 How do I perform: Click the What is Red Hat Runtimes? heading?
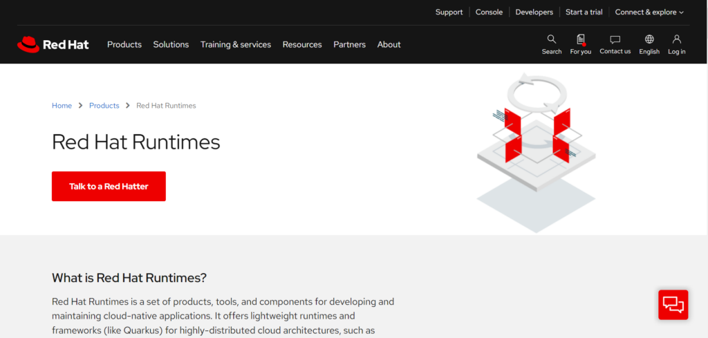(129, 278)
